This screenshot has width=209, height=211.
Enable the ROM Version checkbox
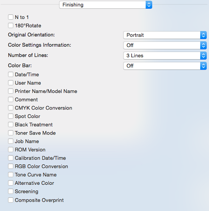click(x=11, y=149)
